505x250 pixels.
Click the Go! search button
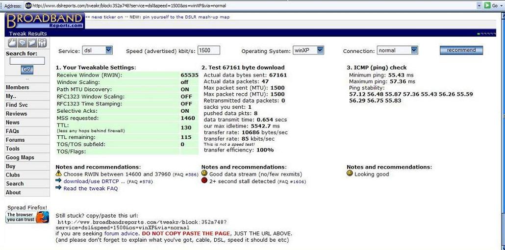tap(27, 70)
